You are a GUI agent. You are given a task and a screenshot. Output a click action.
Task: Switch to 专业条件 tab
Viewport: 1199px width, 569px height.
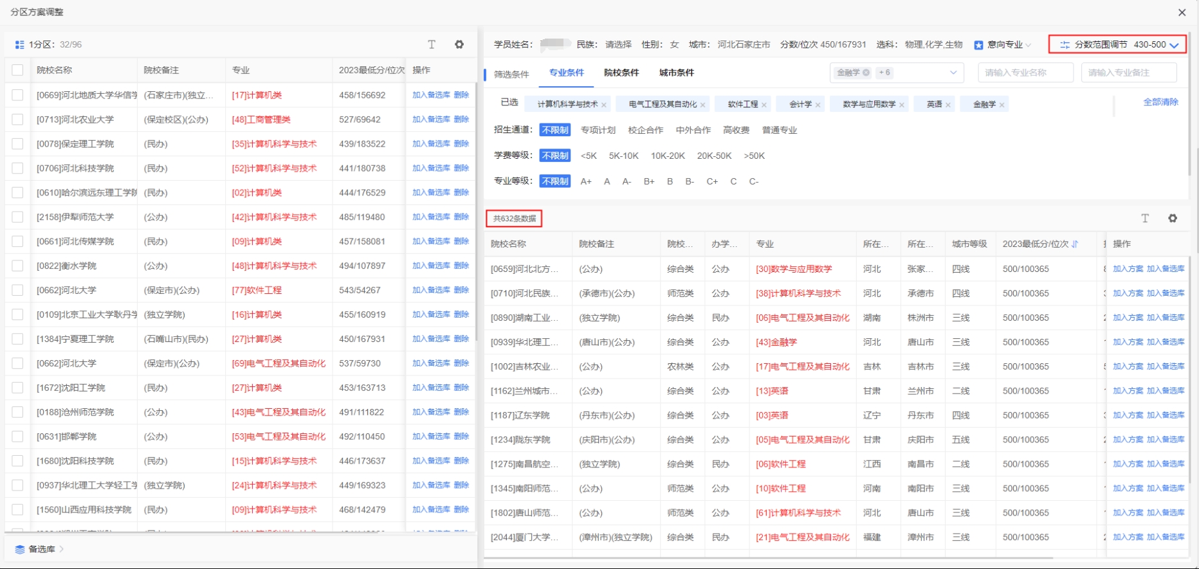click(566, 73)
